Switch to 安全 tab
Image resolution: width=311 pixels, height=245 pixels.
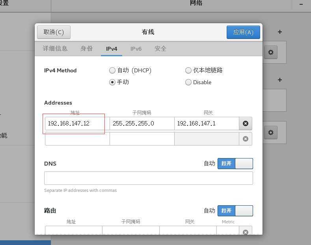(x=160, y=49)
